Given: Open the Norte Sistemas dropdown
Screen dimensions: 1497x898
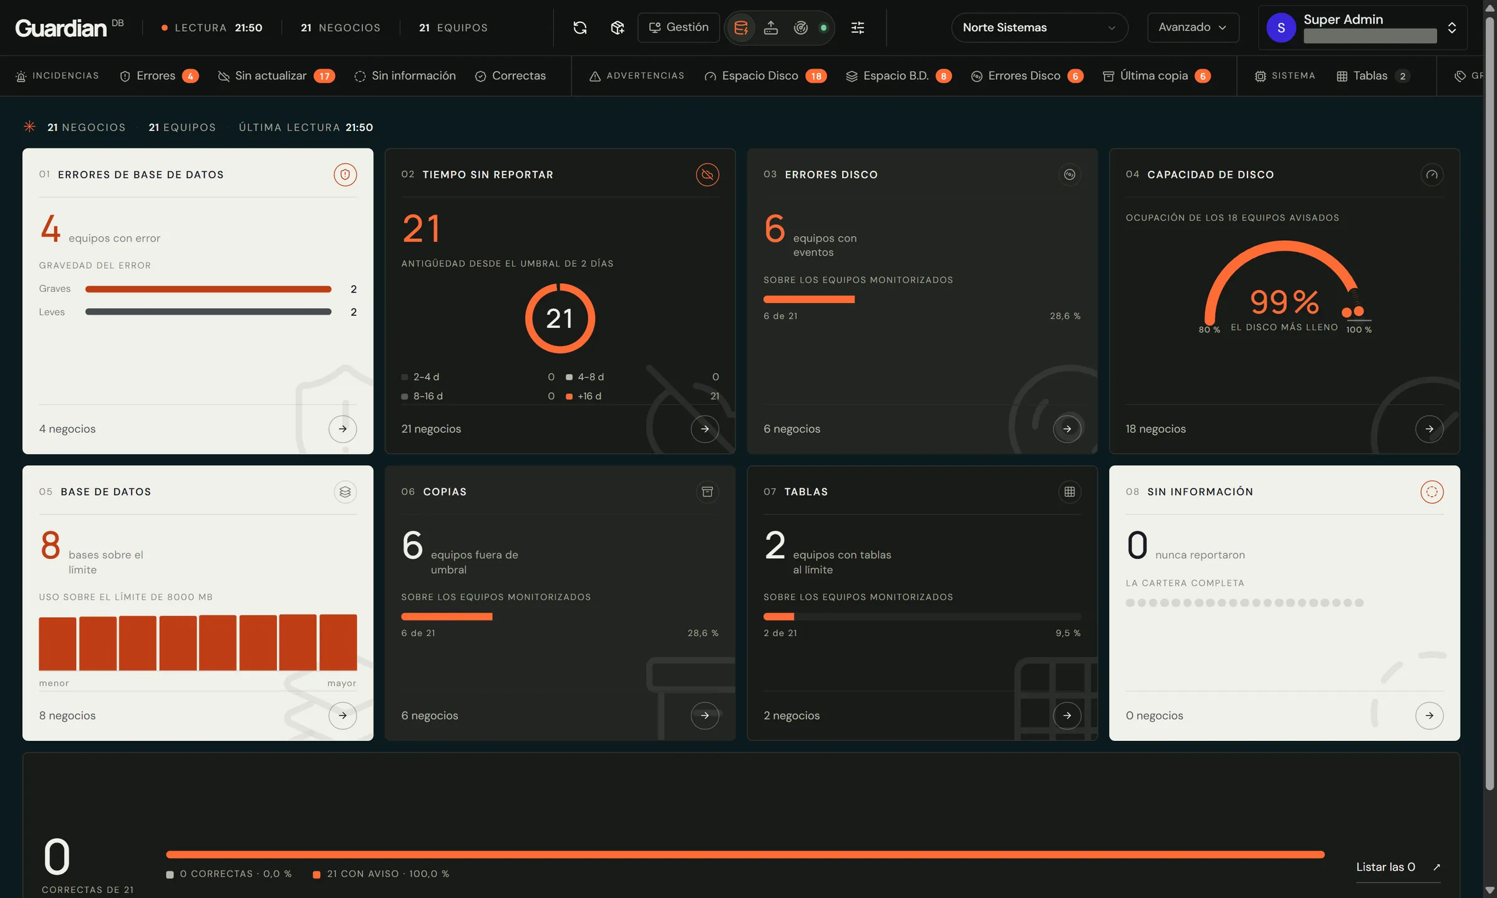Looking at the screenshot, I should pos(1039,27).
